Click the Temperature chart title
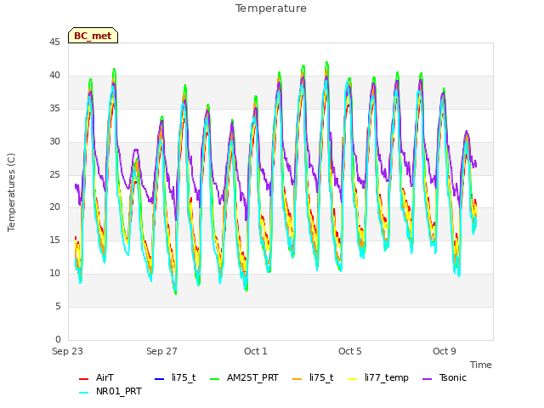This screenshot has width=544, height=408. (271, 8)
